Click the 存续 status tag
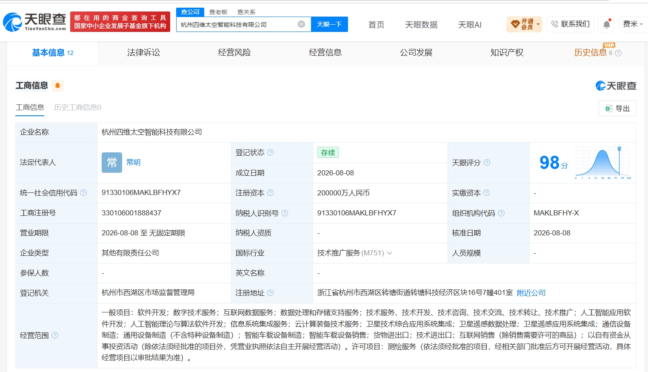648x372 pixels. tap(328, 152)
